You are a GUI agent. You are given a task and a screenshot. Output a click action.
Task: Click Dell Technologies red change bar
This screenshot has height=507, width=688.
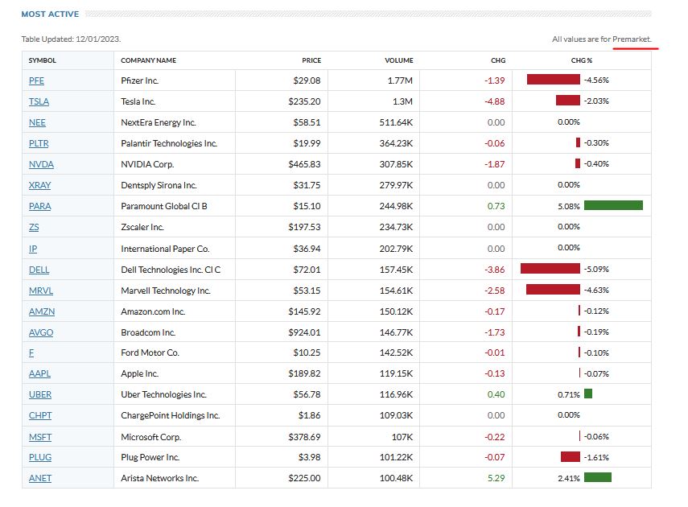click(550, 269)
